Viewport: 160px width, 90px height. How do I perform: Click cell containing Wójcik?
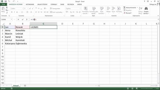coord(22,37)
